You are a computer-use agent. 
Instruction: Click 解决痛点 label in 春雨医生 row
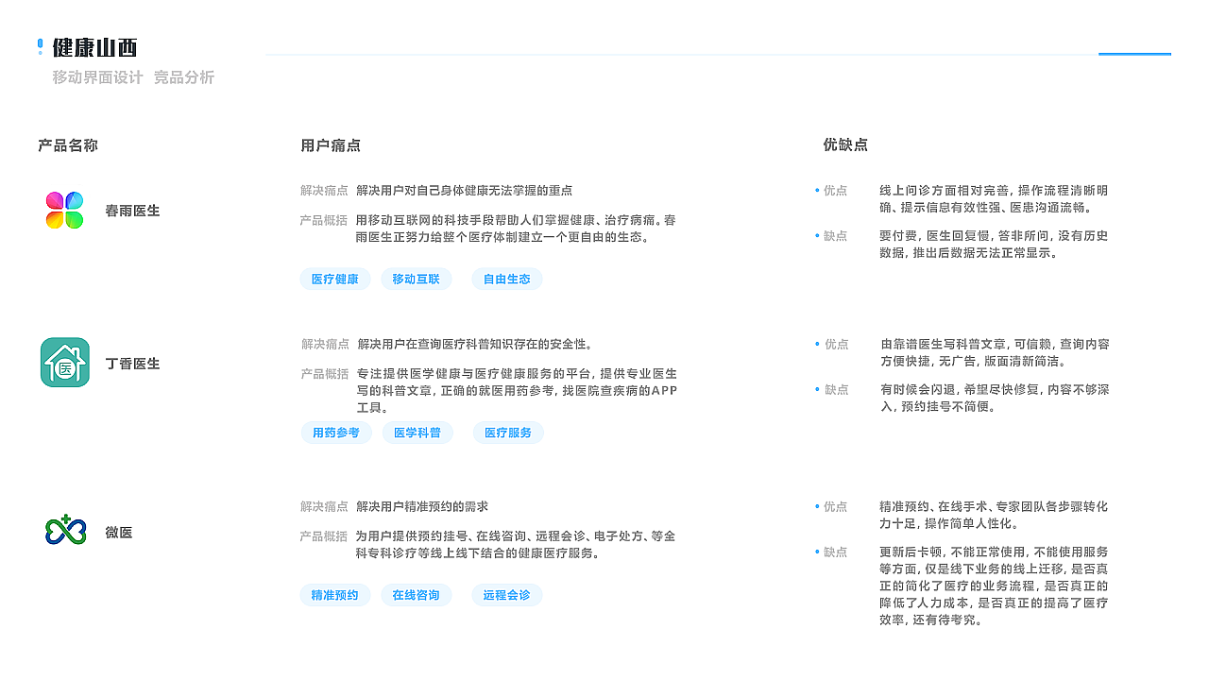pos(324,190)
